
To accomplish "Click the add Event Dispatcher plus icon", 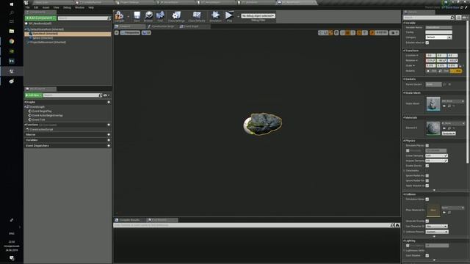I will pyautogui.click(x=109, y=146).
